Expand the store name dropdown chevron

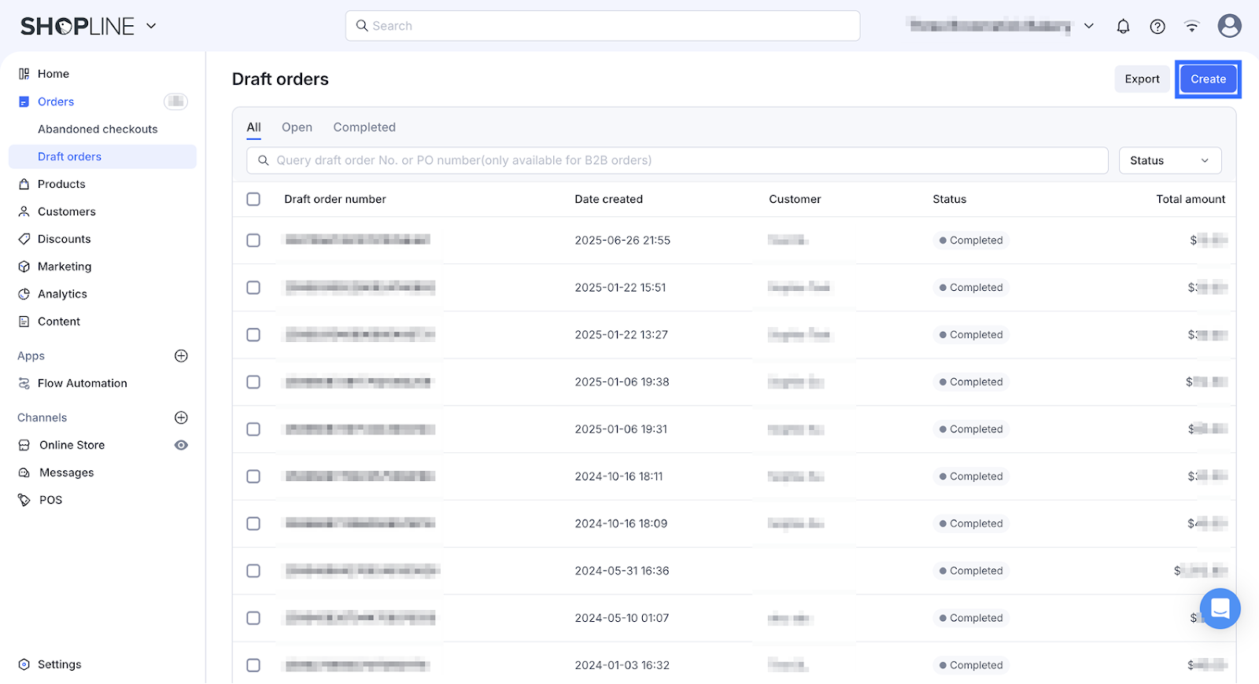pyautogui.click(x=1089, y=26)
